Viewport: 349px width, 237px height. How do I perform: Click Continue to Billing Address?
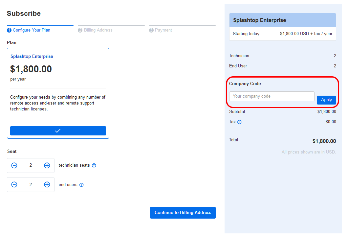click(x=183, y=213)
